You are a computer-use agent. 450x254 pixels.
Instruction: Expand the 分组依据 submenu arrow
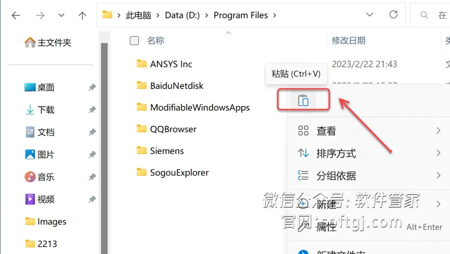438,175
